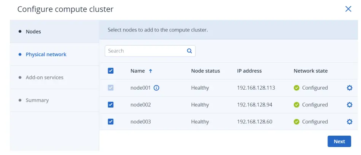
Task: Click green Configured checkmark for node003
Action: [297, 122]
